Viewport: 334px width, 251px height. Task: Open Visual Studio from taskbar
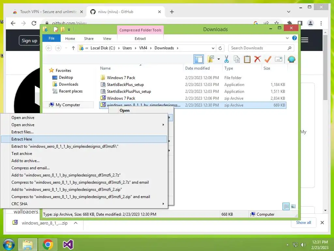click(68, 244)
